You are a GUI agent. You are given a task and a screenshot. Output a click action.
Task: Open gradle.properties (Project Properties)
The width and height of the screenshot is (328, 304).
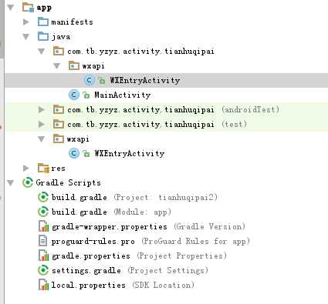139,256
